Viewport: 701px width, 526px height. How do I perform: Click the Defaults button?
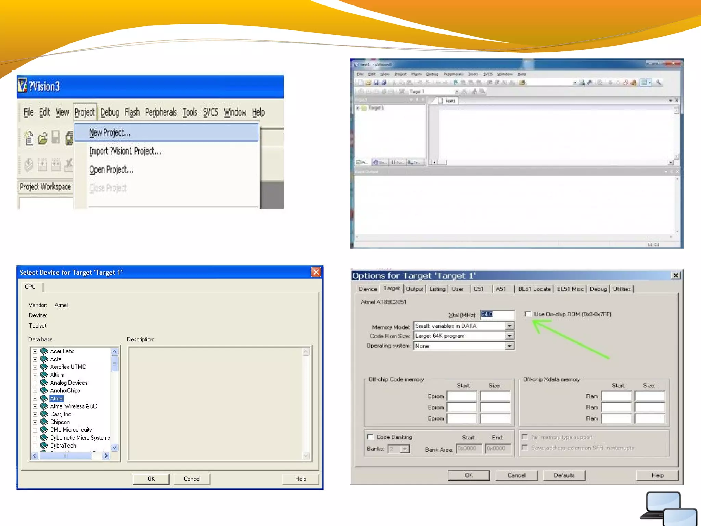tap(564, 475)
